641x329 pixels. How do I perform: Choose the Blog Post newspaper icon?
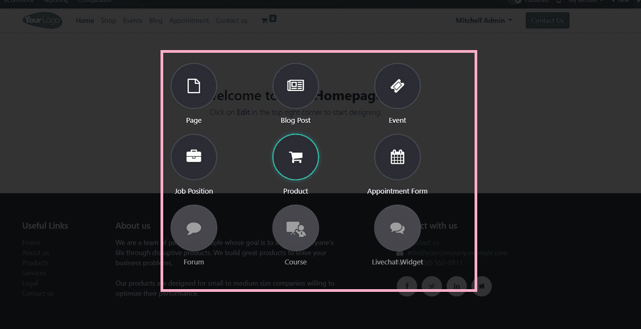[x=296, y=86]
